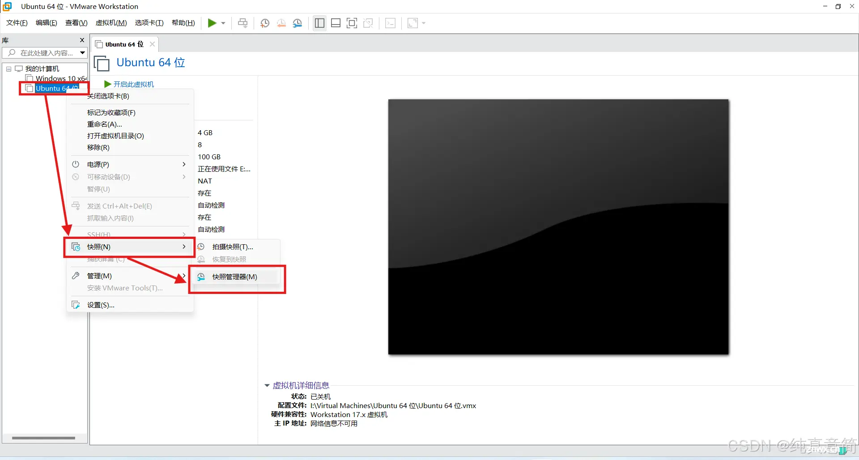The width and height of the screenshot is (859, 460).
Task: Open the 快照(N) submenu
Action: [x=130, y=247]
